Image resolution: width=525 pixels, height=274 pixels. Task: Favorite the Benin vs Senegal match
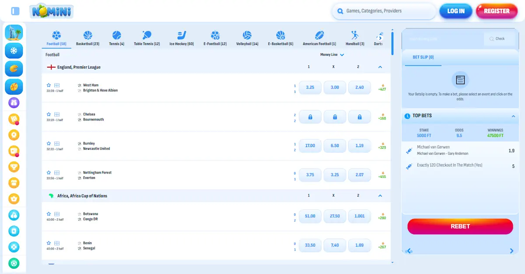(49, 243)
